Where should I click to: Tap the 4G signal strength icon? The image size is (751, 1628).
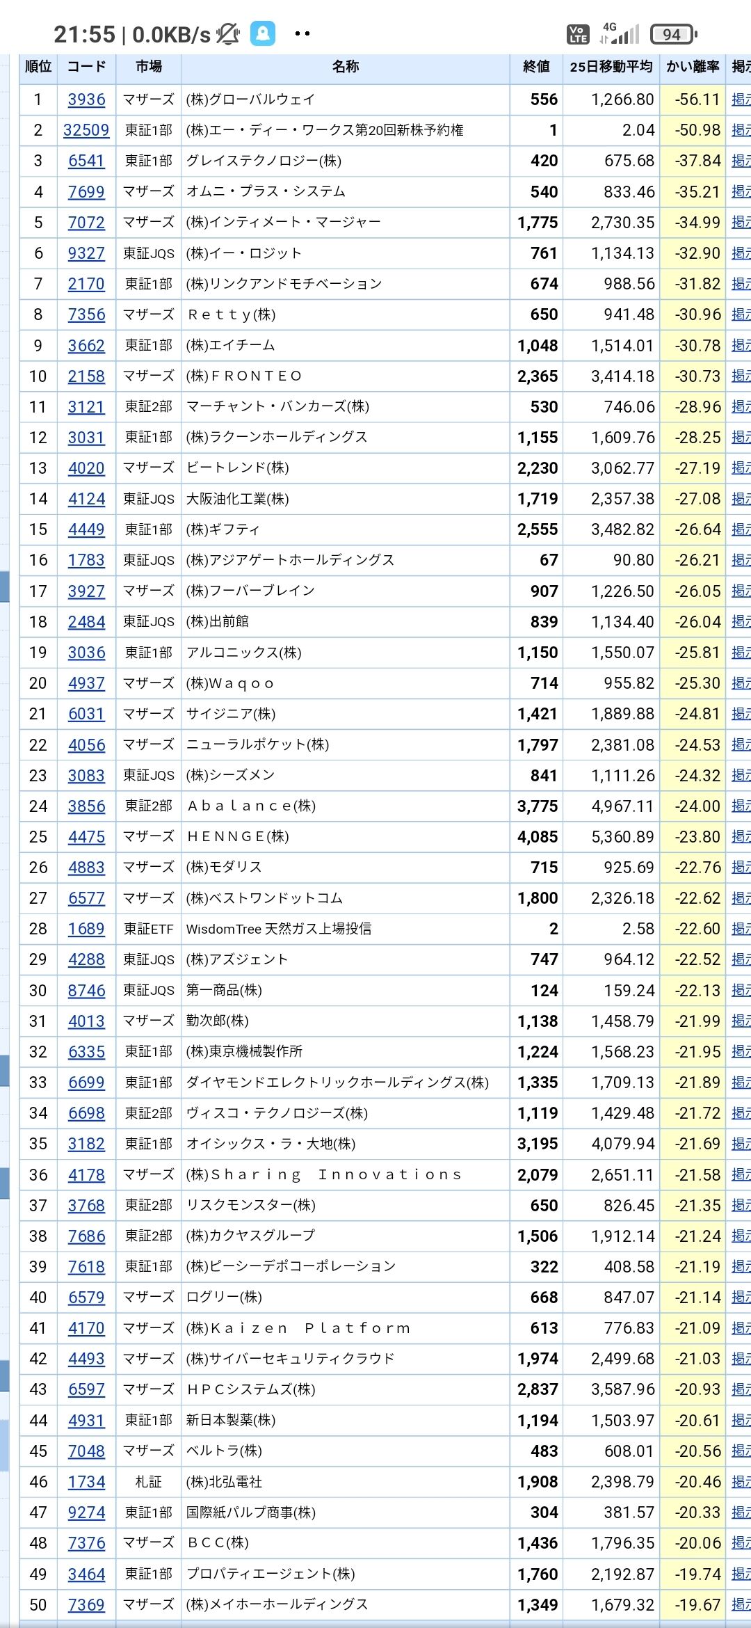coord(619,33)
